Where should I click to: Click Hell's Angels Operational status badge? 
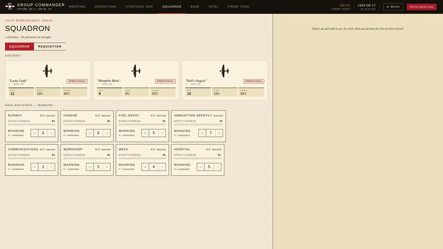(254, 81)
